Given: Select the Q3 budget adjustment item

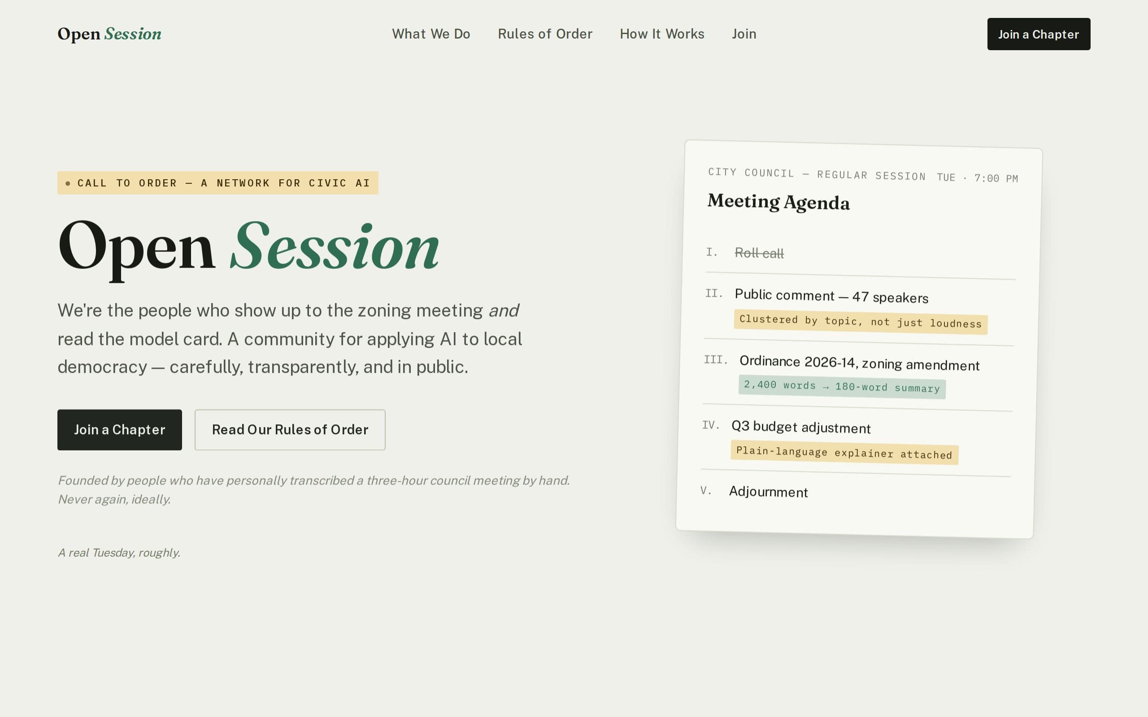Looking at the screenshot, I should [801, 427].
